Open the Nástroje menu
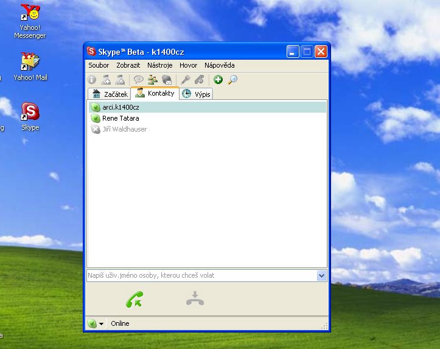The image size is (440, 349). 159,65
